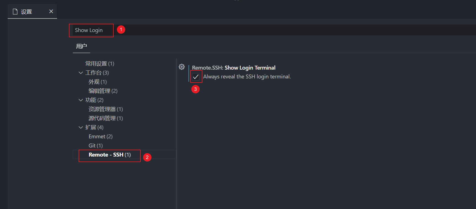Close the 设置 tab
Image resolution: width=476 pixels, height=209 pixels.
[x=51, y=11]
